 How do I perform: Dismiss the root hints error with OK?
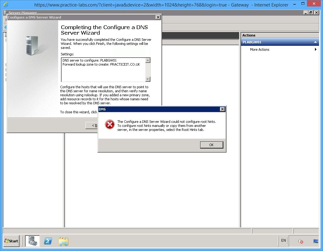[x=211, y=145]
